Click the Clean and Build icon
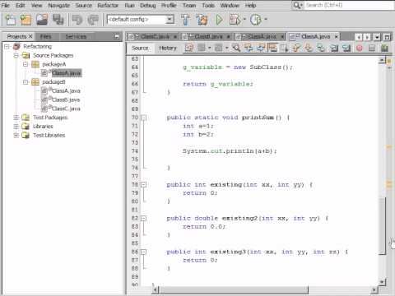Viewport: 395px width, 296px height. (x=202, y=20)
